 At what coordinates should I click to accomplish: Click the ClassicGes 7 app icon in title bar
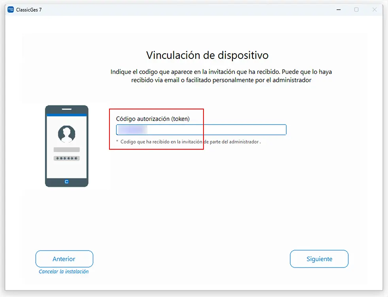click(x=11, y=9)
